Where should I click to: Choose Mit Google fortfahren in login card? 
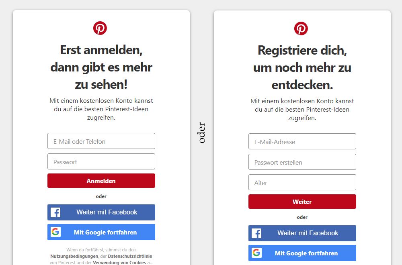101,232
